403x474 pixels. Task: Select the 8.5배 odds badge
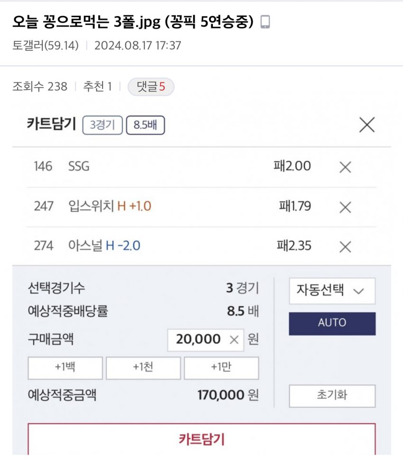145,126
